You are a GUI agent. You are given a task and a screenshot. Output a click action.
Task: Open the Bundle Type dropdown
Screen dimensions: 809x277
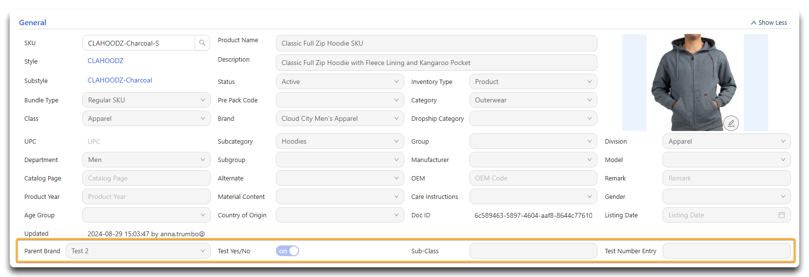pos(146,100)
